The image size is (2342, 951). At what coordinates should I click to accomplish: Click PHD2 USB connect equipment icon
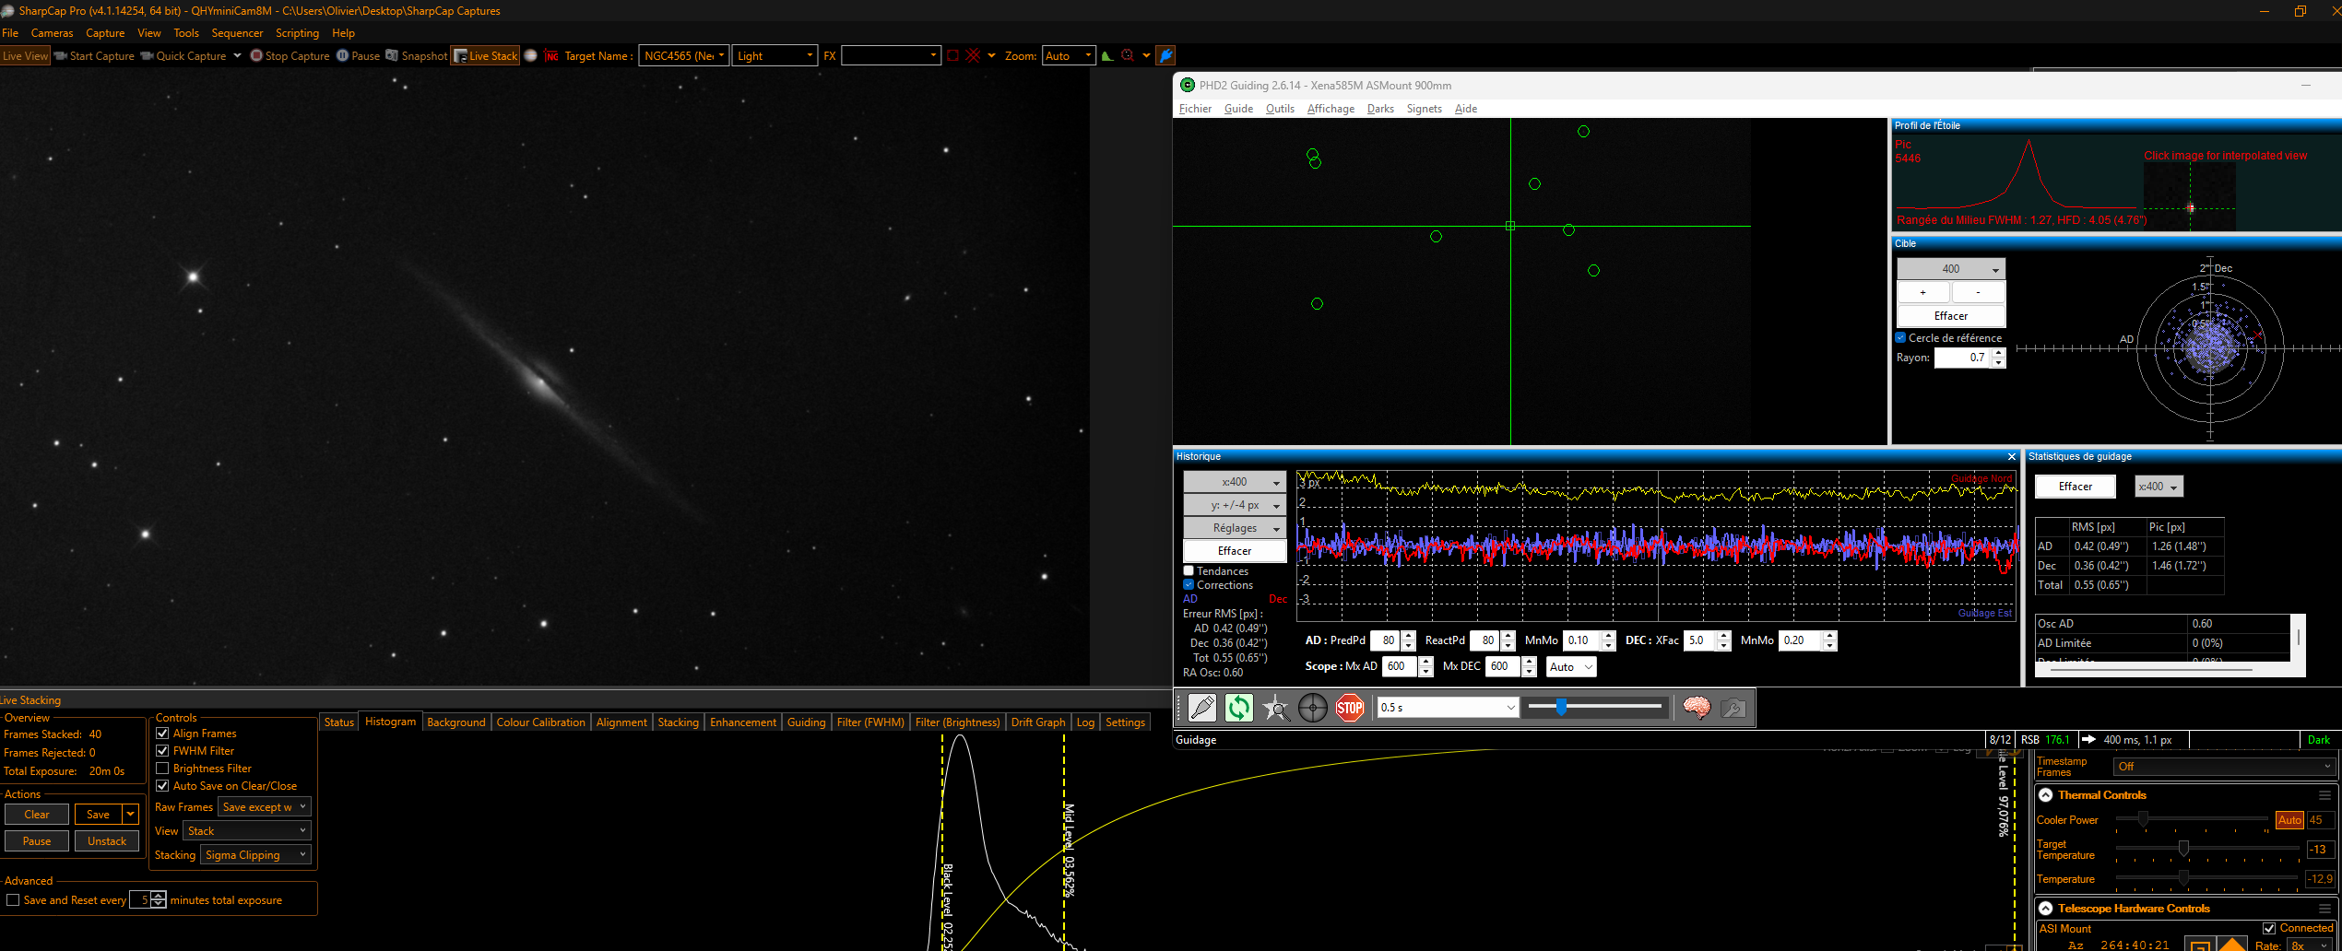coord(1202,707)
